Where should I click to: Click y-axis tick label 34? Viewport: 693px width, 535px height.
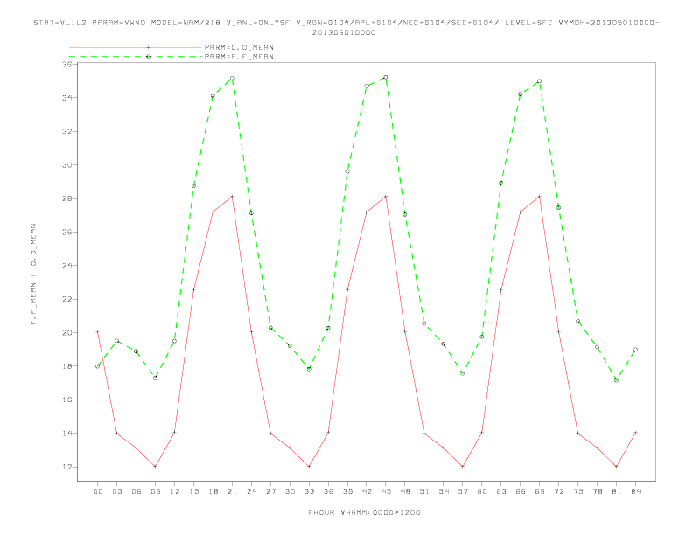pos(67,98)
